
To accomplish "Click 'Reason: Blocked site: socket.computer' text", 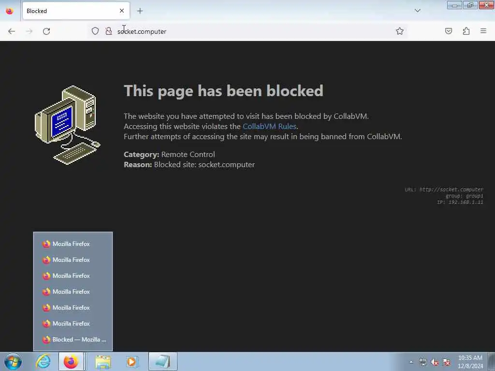I will click(189, 165).
